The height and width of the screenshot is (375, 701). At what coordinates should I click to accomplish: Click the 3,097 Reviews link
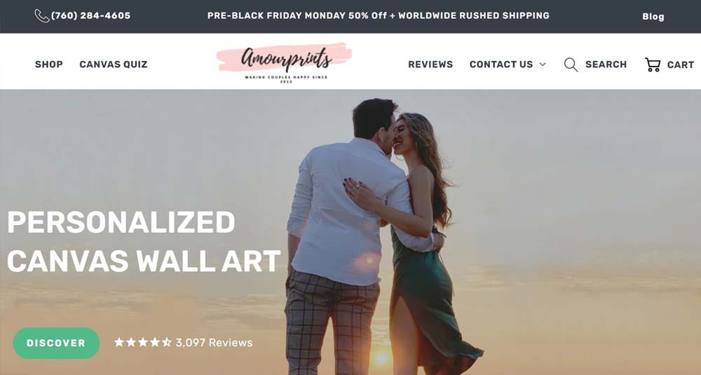pos(214,342)
